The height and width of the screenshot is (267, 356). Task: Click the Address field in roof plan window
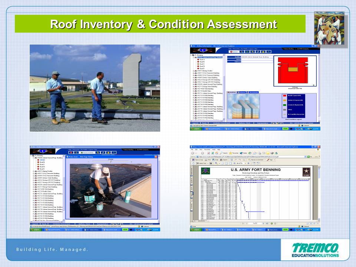tap(257, 62)
